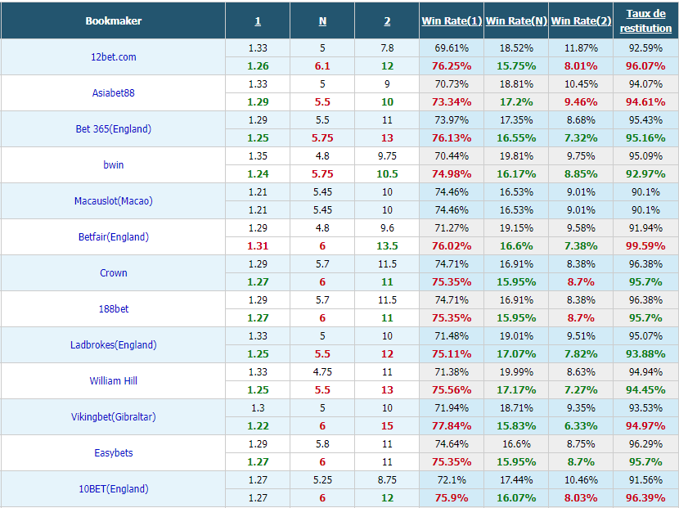
Task: Select the 6.33% win rate cell
Action: tap(581, 425)
